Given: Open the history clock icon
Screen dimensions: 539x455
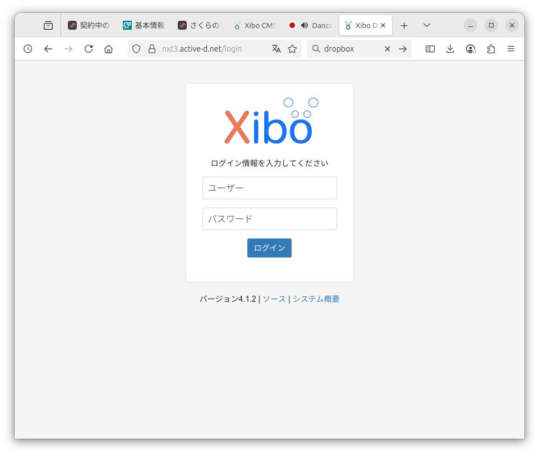Looking at the screenshot, I should coord(28,49).
